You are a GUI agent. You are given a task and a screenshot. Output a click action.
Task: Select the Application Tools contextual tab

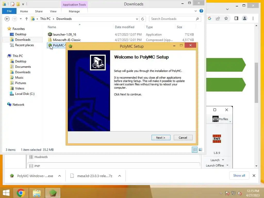74,5
